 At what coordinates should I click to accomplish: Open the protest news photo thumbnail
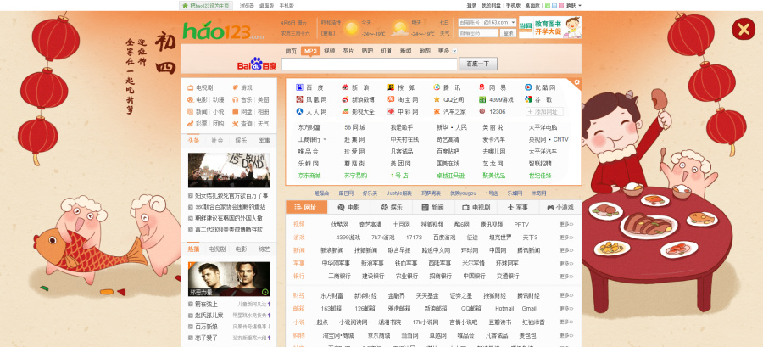pos(229,171)
